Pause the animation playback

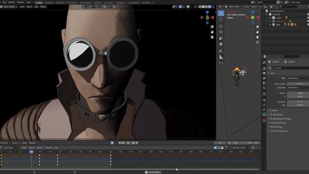click(128, 143)
